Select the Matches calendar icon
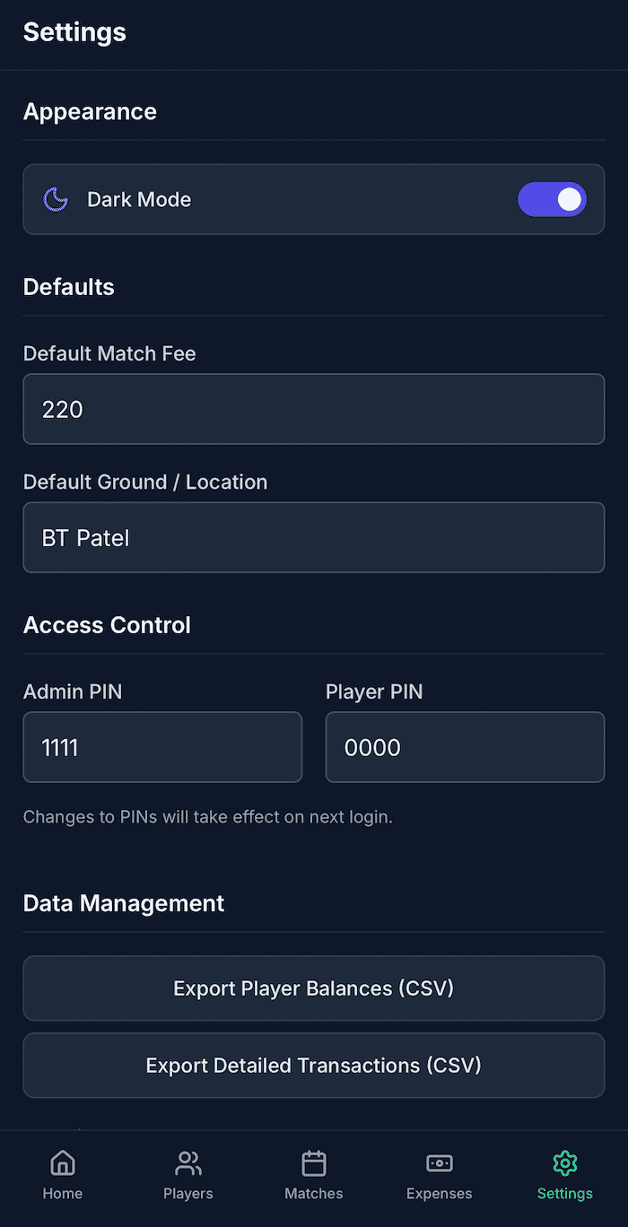The height and width of the screenshot is (1227, 628). click(x=314, y=1164)
